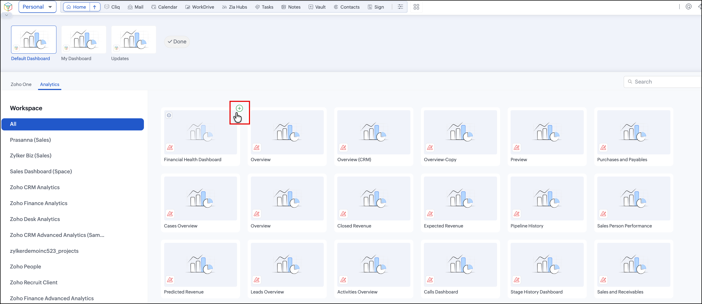Open the Overview (CRM) dashboard thumbnail
The height and width of the screenshot is (304, 702).
pos(374,132)
